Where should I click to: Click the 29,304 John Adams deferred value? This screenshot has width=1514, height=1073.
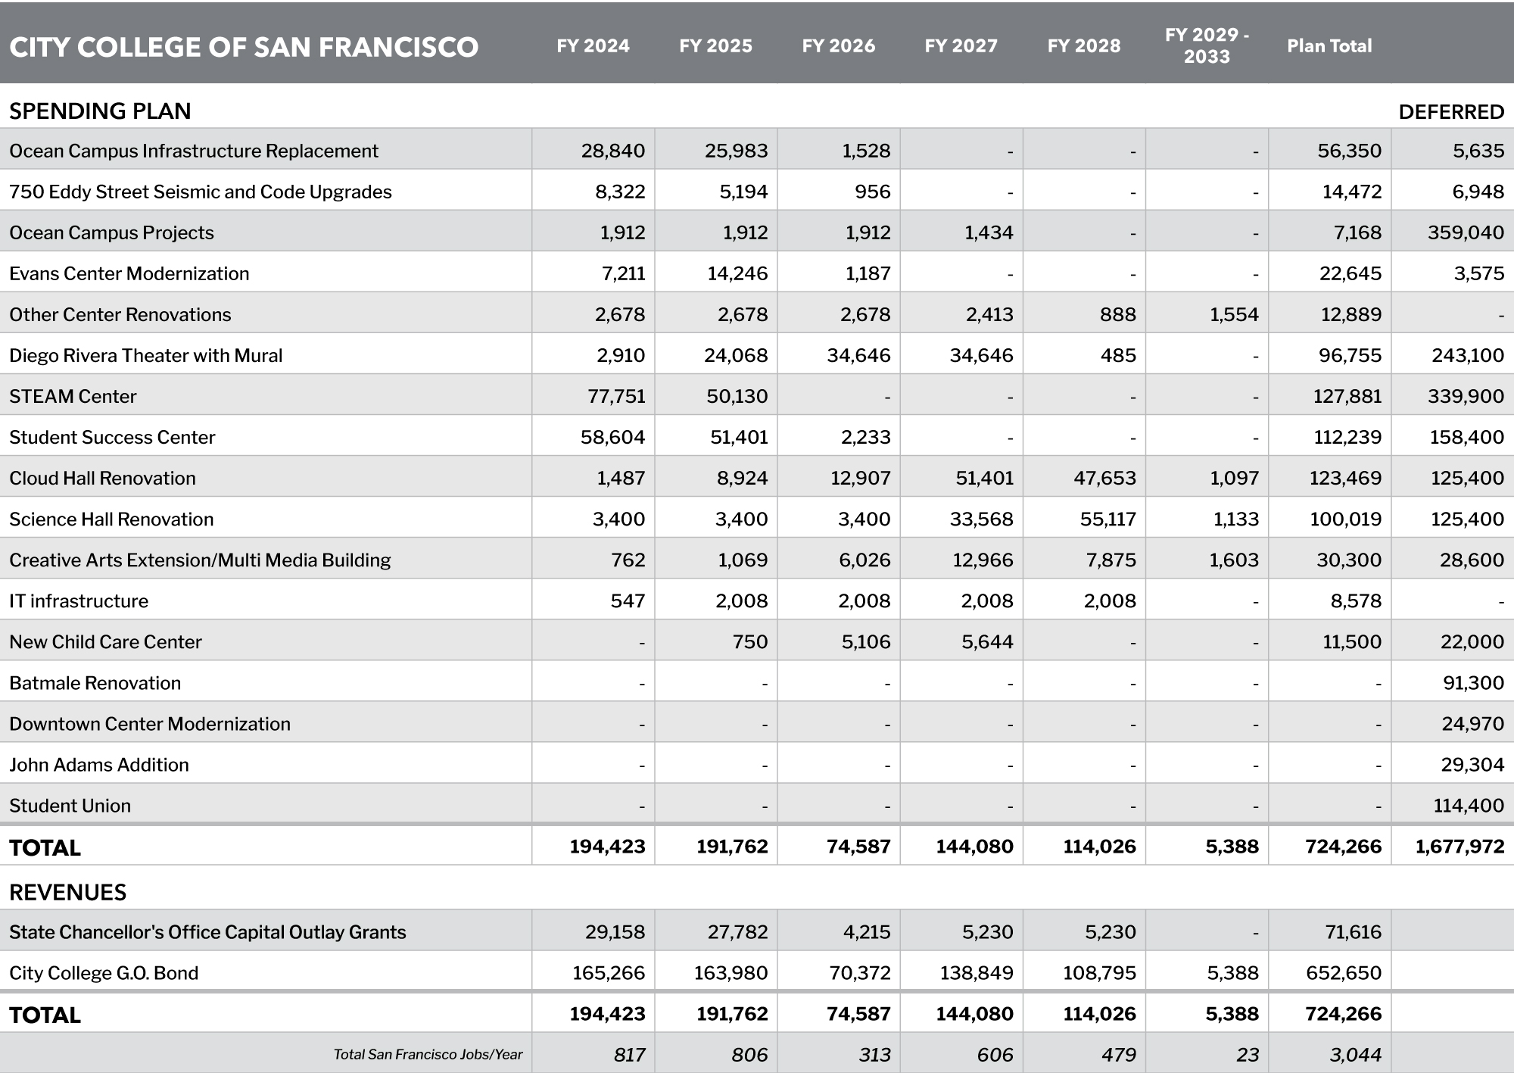[1472, 764]
